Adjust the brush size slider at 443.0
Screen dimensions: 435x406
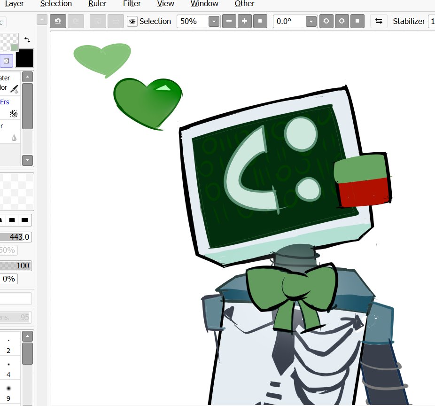pos(16,237)
